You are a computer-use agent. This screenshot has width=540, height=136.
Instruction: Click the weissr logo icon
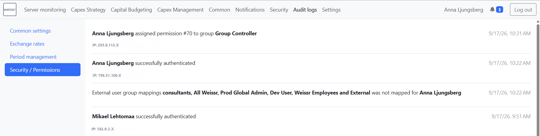click(10, 9)
